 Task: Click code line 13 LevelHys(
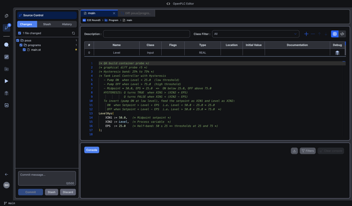(x=106, y=113)
